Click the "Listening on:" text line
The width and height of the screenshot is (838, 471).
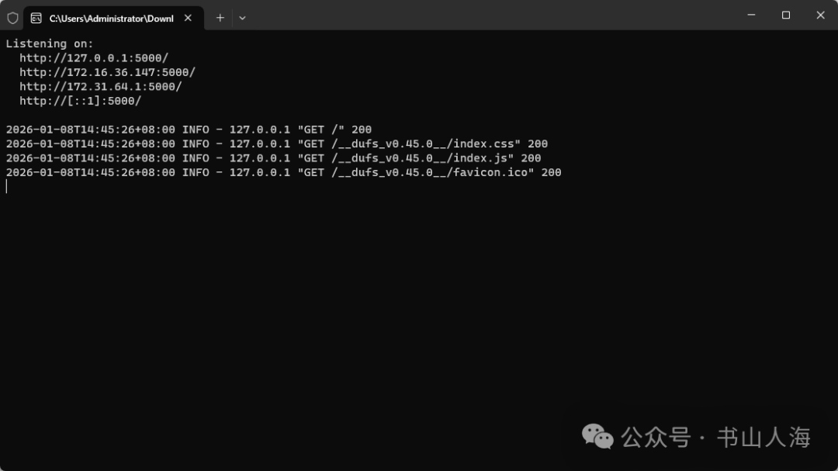click(50, 44)
